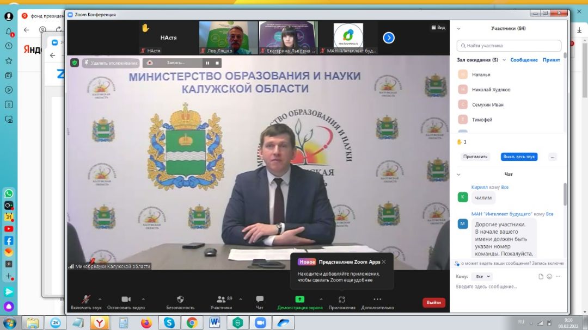Admit everyone with Принять link

(551, 60)
